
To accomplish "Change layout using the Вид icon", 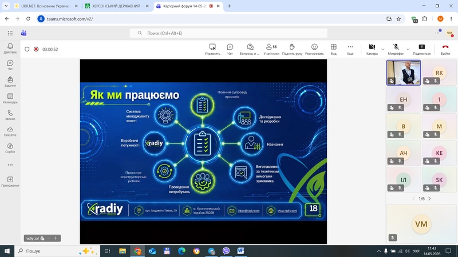I will click(x=334, y=49).
